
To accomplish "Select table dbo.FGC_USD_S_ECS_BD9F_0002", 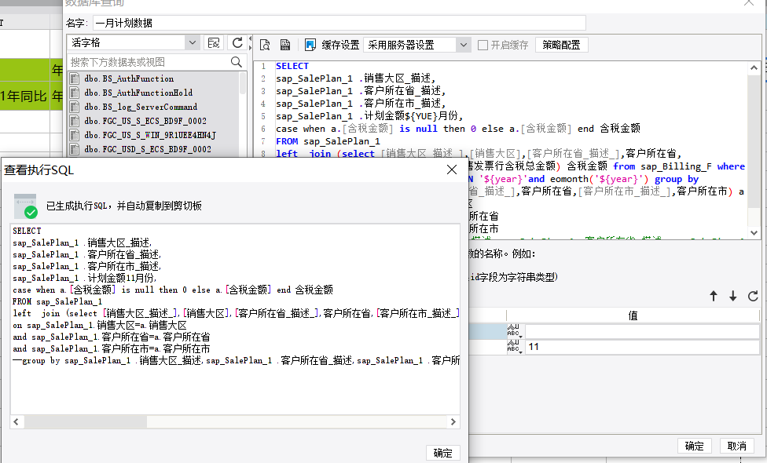I will [x=147, y=149].
